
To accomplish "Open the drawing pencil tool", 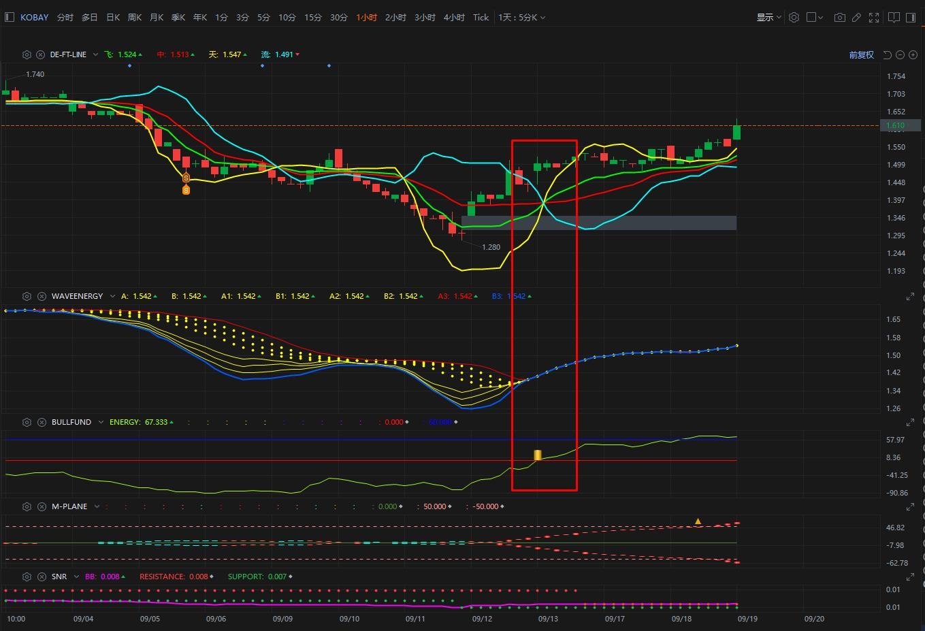I will [857, 17].
